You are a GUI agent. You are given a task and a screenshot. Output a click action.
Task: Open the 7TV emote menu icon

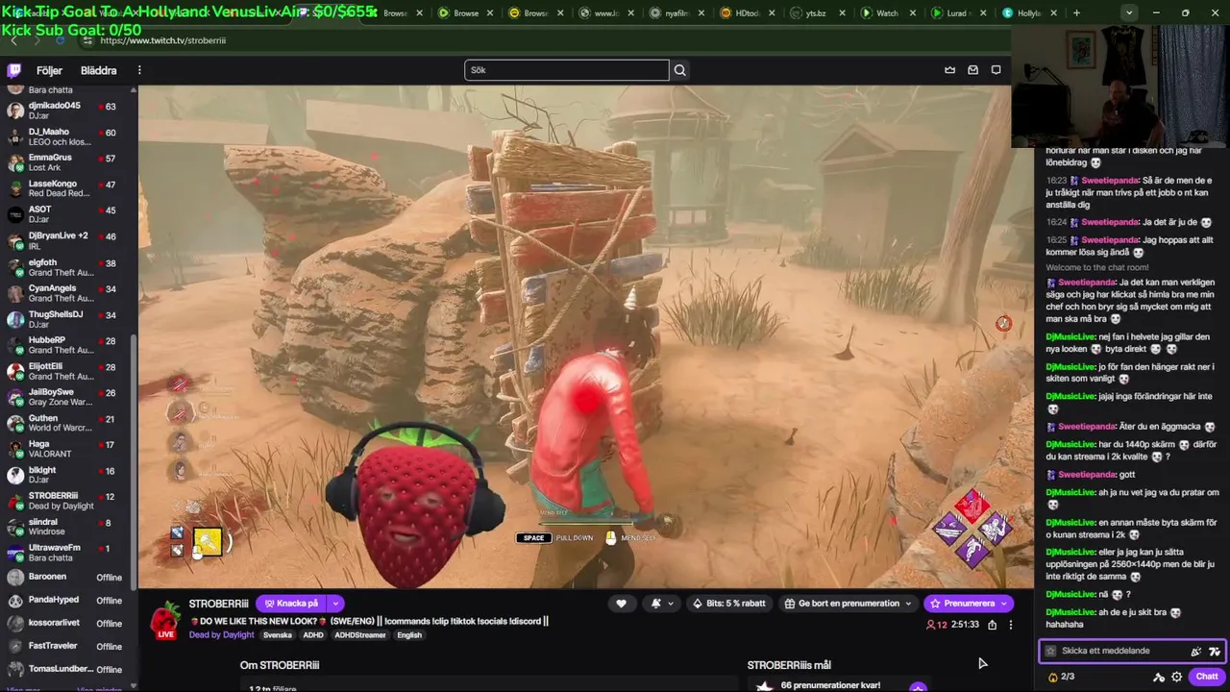tap(1215, 651)
